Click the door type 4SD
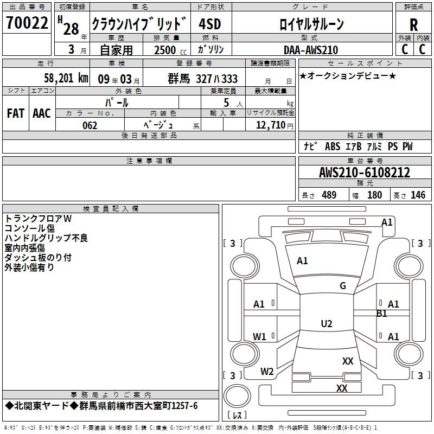This screenshot has width=434, height=434. pos(210,24)
